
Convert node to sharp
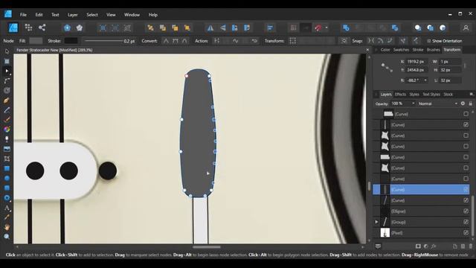point(166,41)
